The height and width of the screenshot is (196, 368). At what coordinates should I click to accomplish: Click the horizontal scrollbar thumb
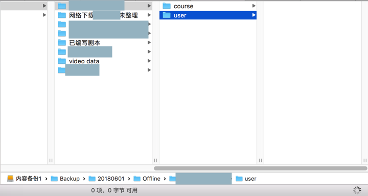261,168
